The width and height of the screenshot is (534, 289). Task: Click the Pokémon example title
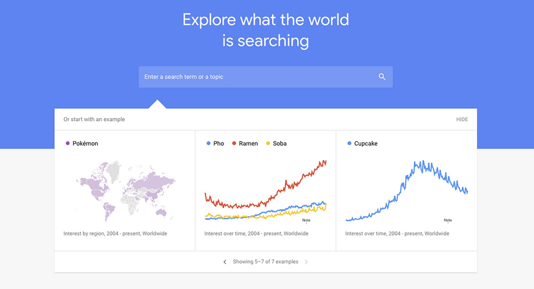point(85,144)
